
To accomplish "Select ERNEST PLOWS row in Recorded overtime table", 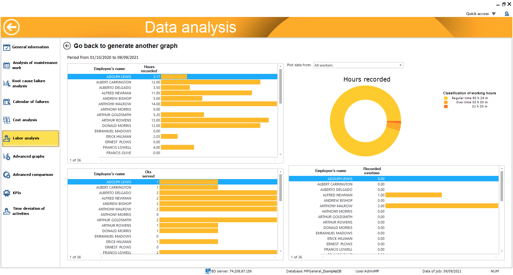I will [x=394, y=244].
